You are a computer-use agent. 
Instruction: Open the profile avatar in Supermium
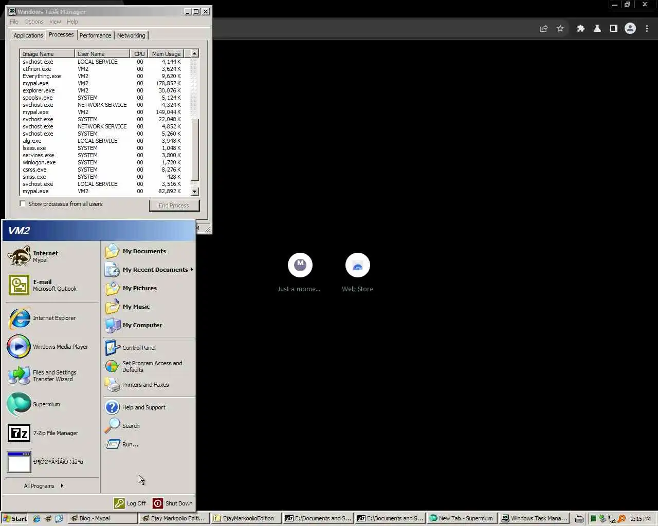pos(630,29)
